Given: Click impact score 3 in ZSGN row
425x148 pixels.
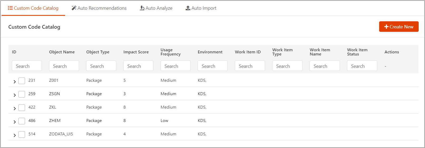Looking at the screenshot, I should click(125, 94).
